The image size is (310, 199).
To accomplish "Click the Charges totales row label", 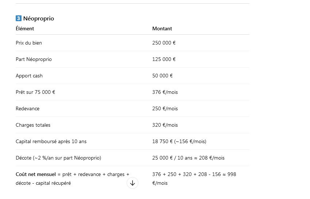I will (33, 125).
